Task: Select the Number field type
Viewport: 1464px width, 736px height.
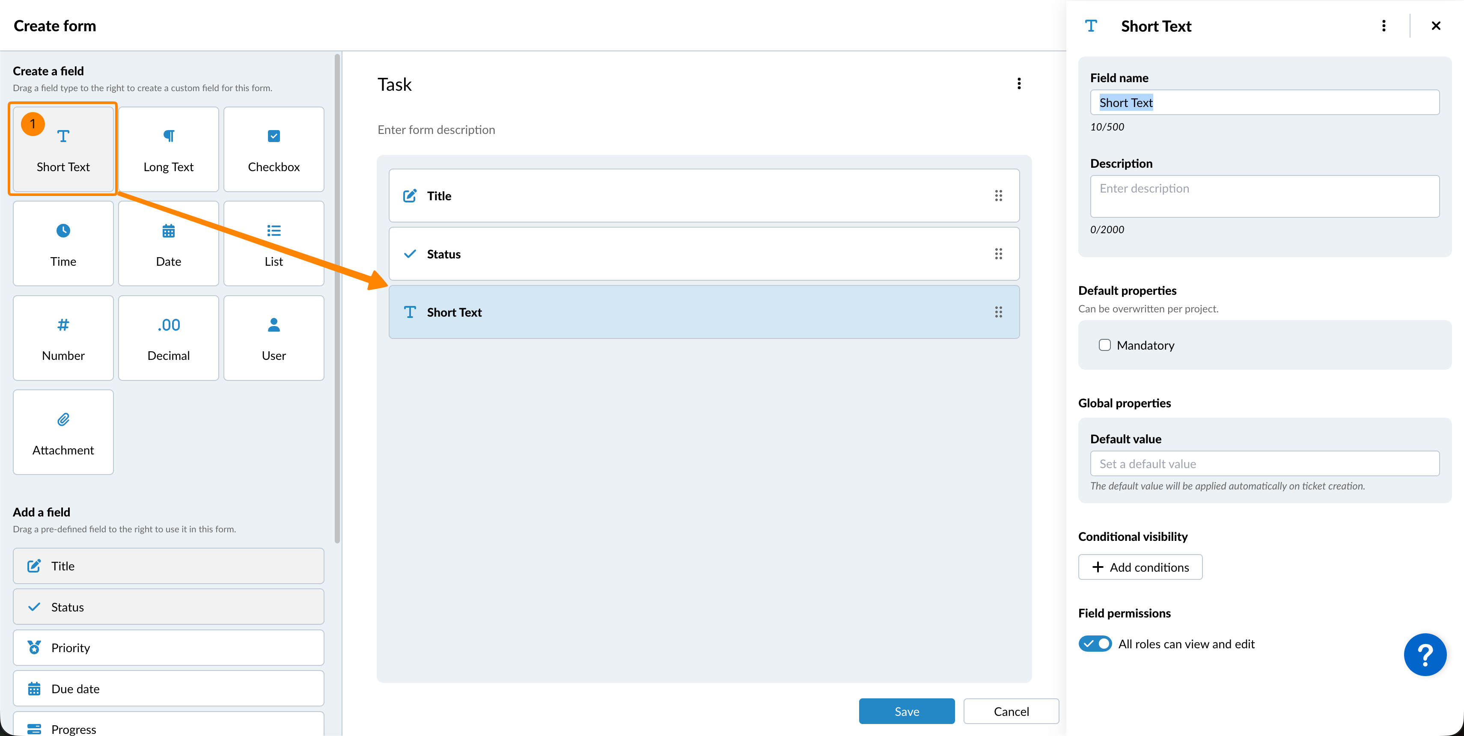Action: [x=63, y=338]
